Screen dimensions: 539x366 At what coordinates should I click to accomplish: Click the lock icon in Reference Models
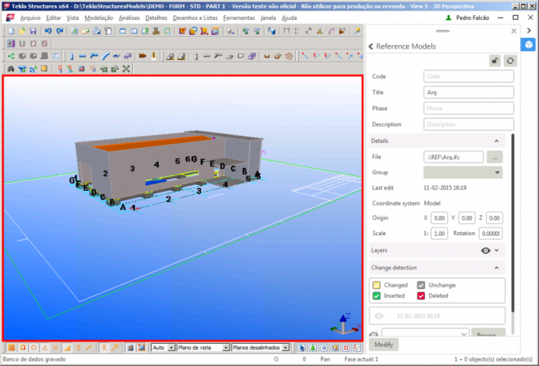point(494,61)
